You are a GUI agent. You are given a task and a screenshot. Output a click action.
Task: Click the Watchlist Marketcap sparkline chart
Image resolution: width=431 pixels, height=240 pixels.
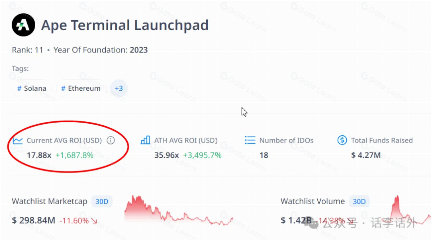click(179, 210)
